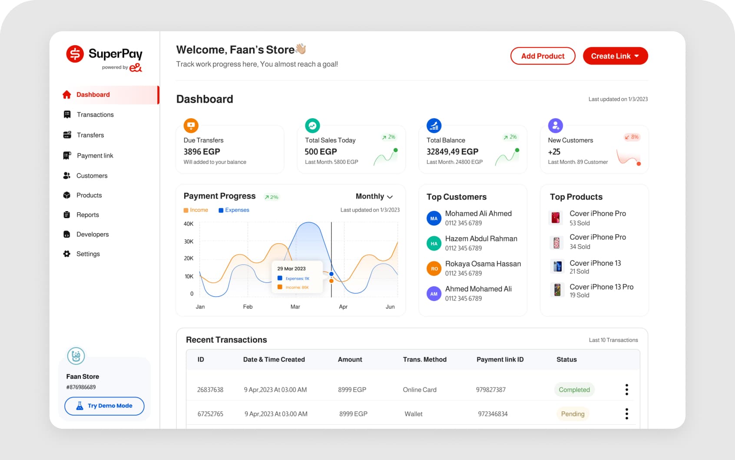Toggle the Expenses legend swatch
Screen dimensions: 735x460
(x=221, y=210)
